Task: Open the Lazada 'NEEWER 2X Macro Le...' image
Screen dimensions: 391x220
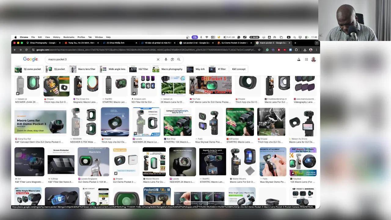Action: 146,122
